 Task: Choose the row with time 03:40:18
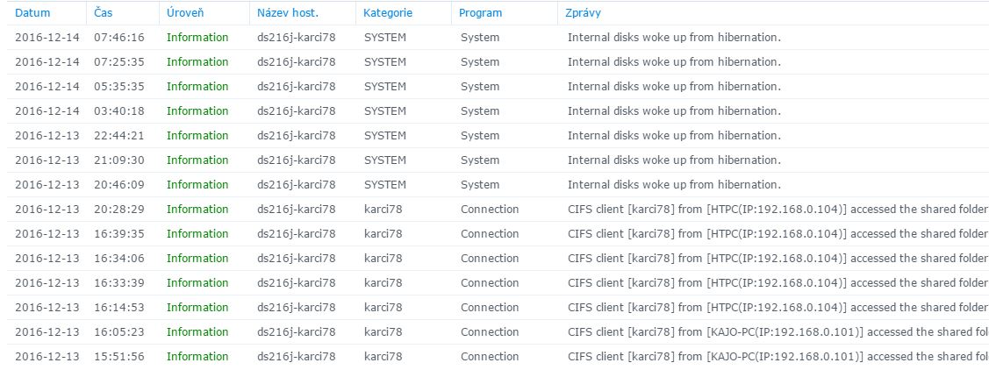[118, 111]
